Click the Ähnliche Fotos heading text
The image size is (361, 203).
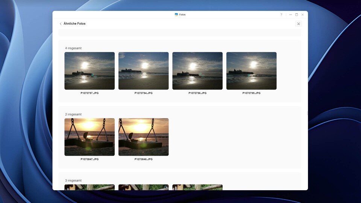[74, 24]
